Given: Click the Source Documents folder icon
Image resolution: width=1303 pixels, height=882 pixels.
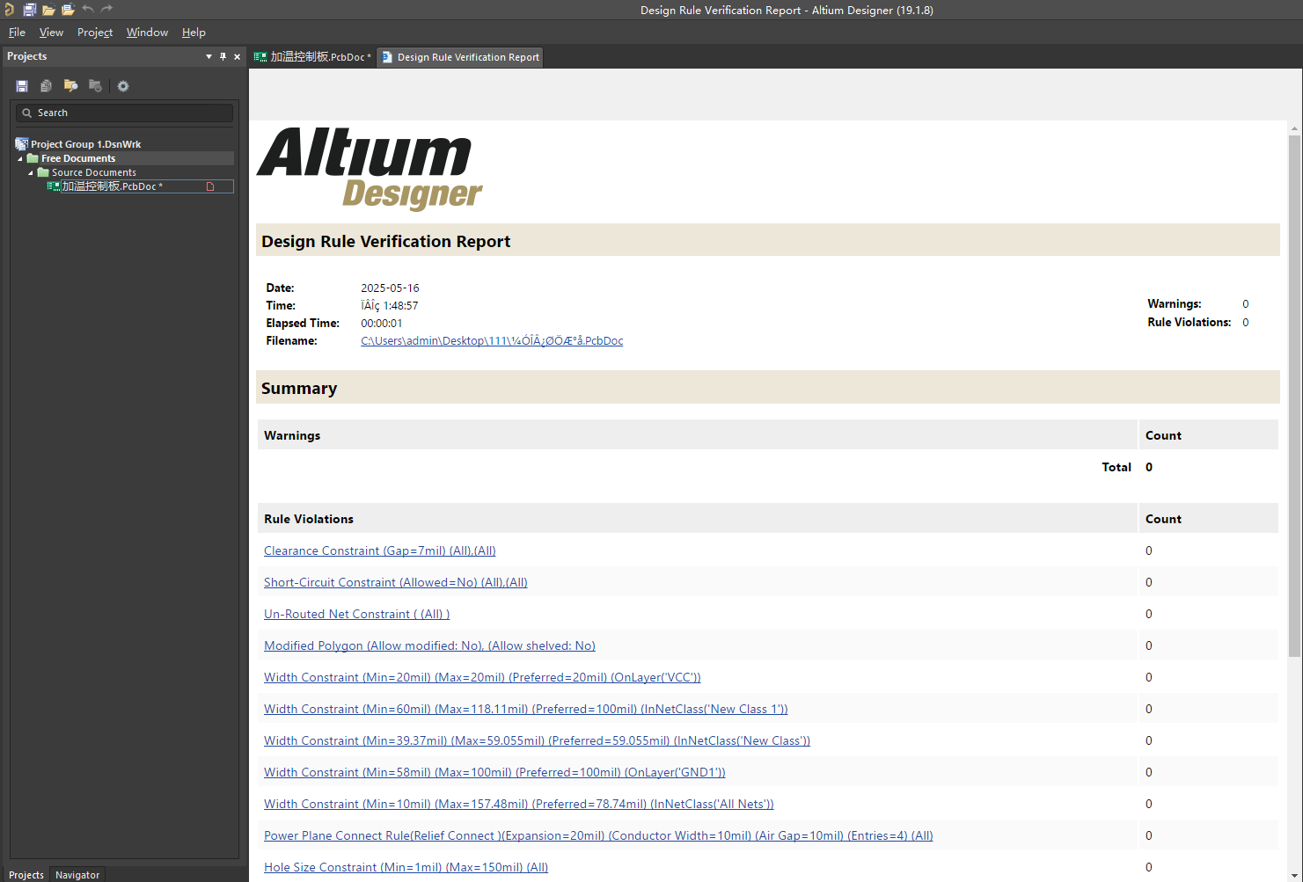Looking at the screenshot, I should 43,172.
